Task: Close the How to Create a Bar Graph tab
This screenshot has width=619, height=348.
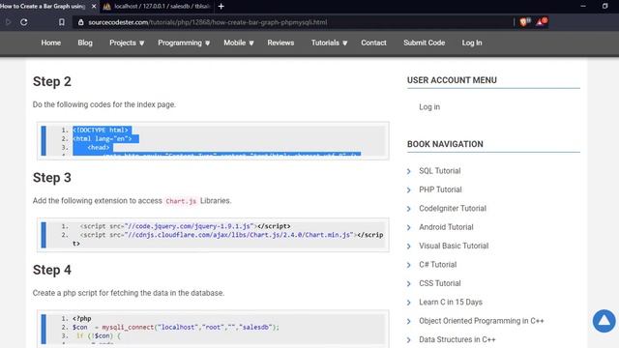Action: pyautogui.click(x=94, y=7)
